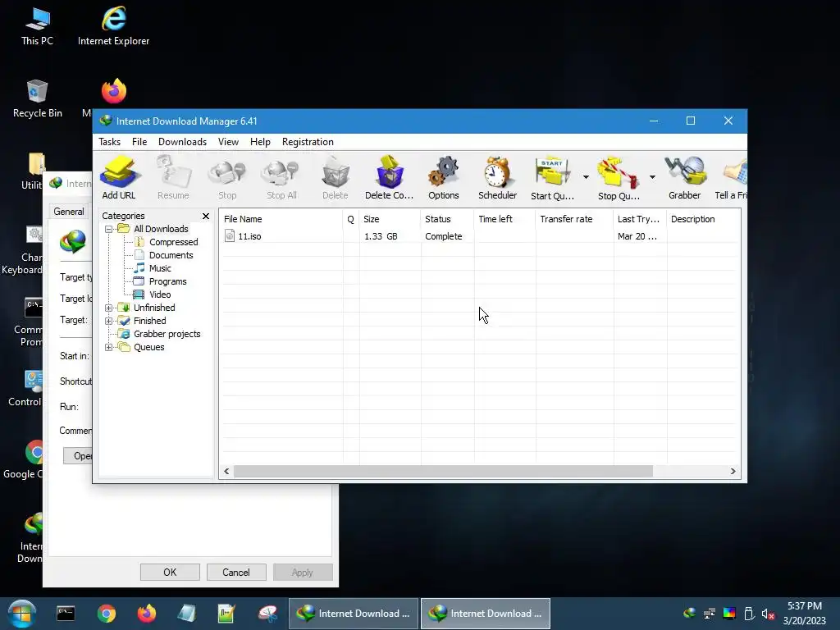Click OK in the properties dialog

pos(170,572)
